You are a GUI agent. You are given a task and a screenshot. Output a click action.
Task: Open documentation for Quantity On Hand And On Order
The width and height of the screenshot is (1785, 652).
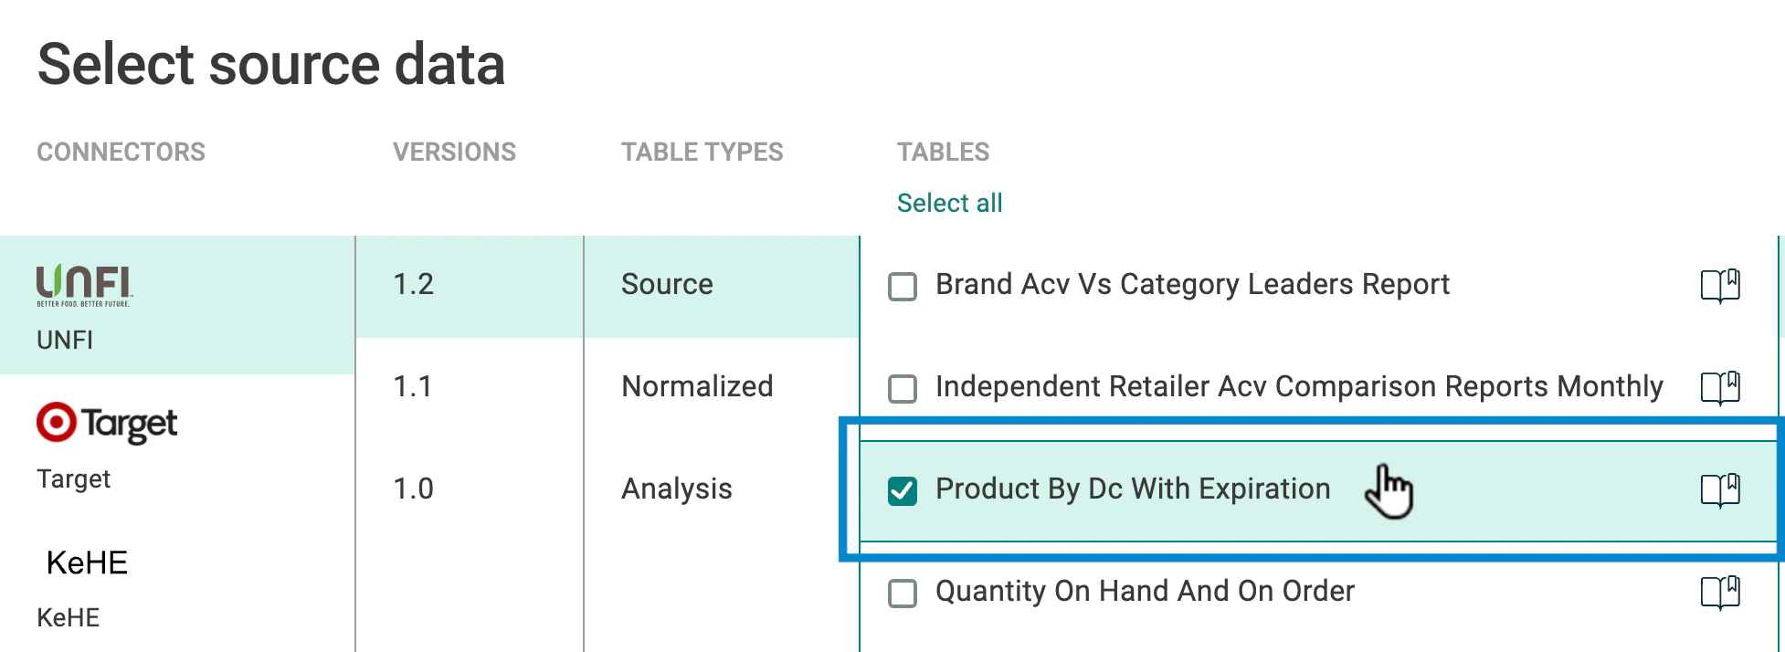tap(1721, 593)
